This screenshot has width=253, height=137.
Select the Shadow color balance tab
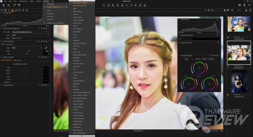point(198,59)
